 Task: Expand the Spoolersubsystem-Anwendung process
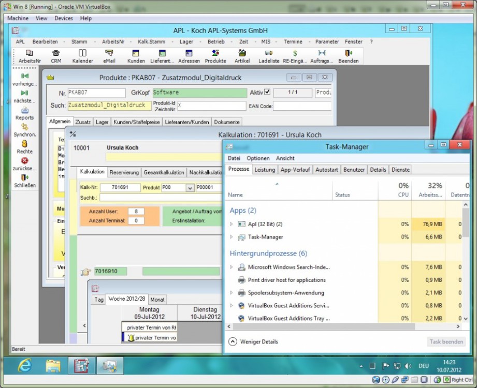click(x=231, y=293)
